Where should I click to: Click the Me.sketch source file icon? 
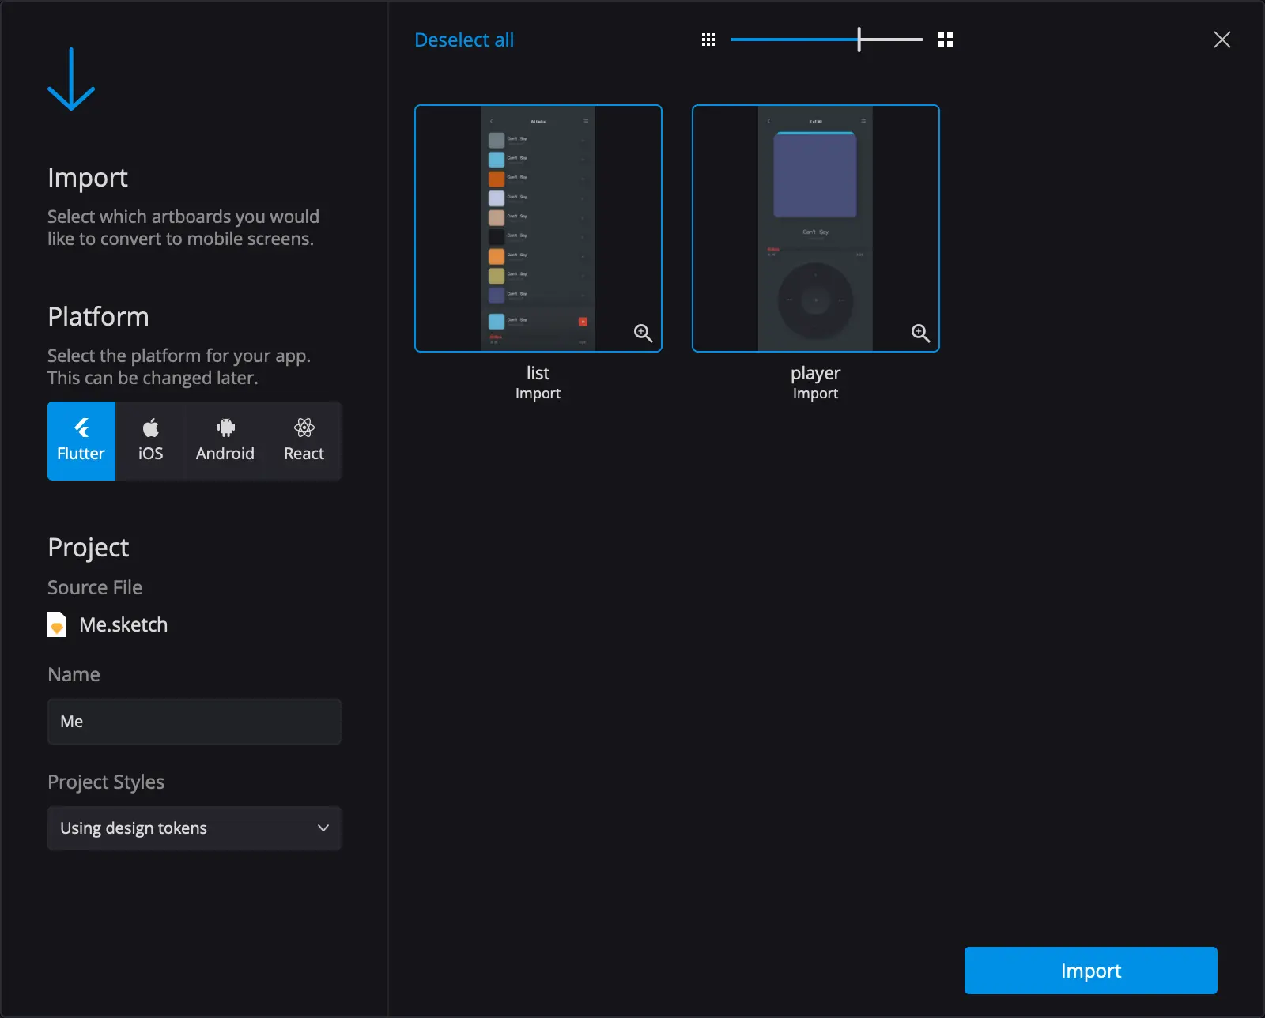coord(57,624)
